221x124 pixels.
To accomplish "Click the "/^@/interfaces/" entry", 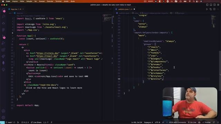I will 158,70.
